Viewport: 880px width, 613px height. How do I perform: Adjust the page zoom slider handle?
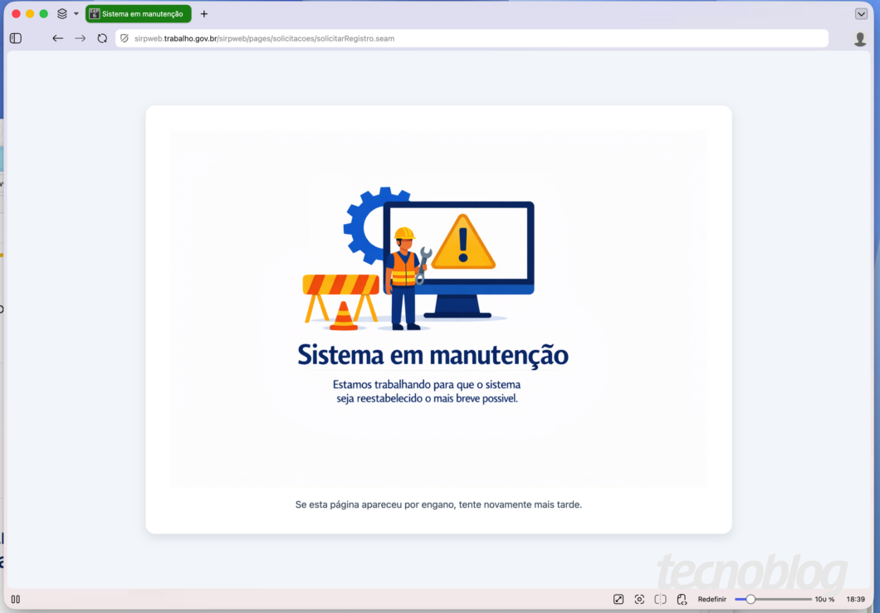tap(750, 599)
